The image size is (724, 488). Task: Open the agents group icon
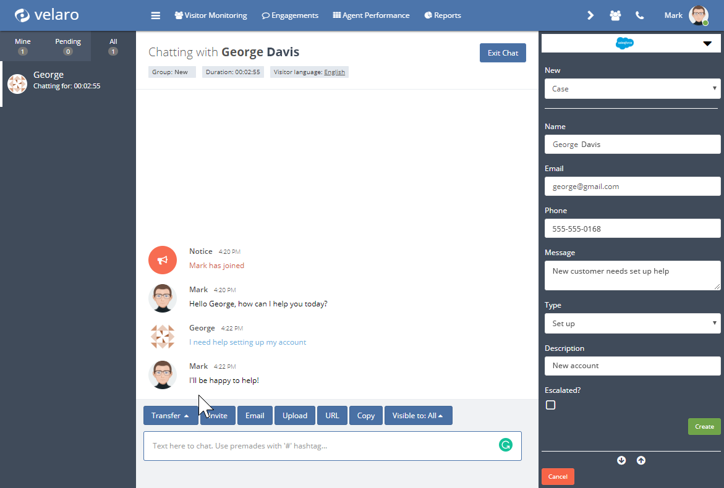pyautogui.click(x=615, y=15)
